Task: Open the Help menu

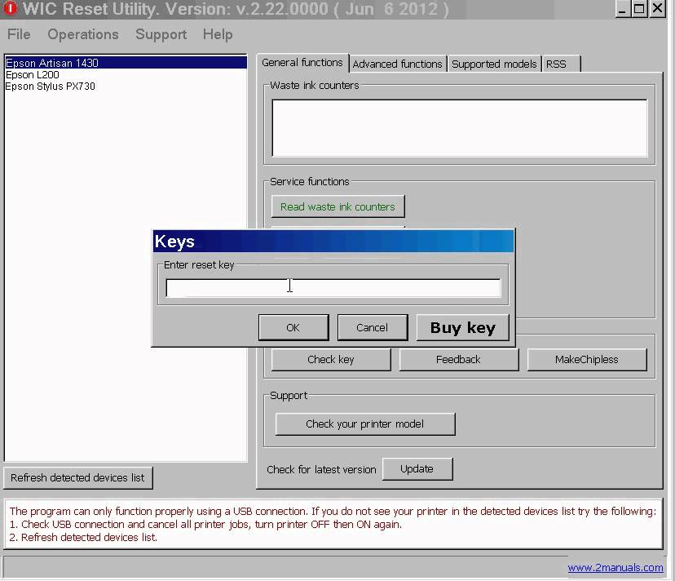Action: pos(218,34)
